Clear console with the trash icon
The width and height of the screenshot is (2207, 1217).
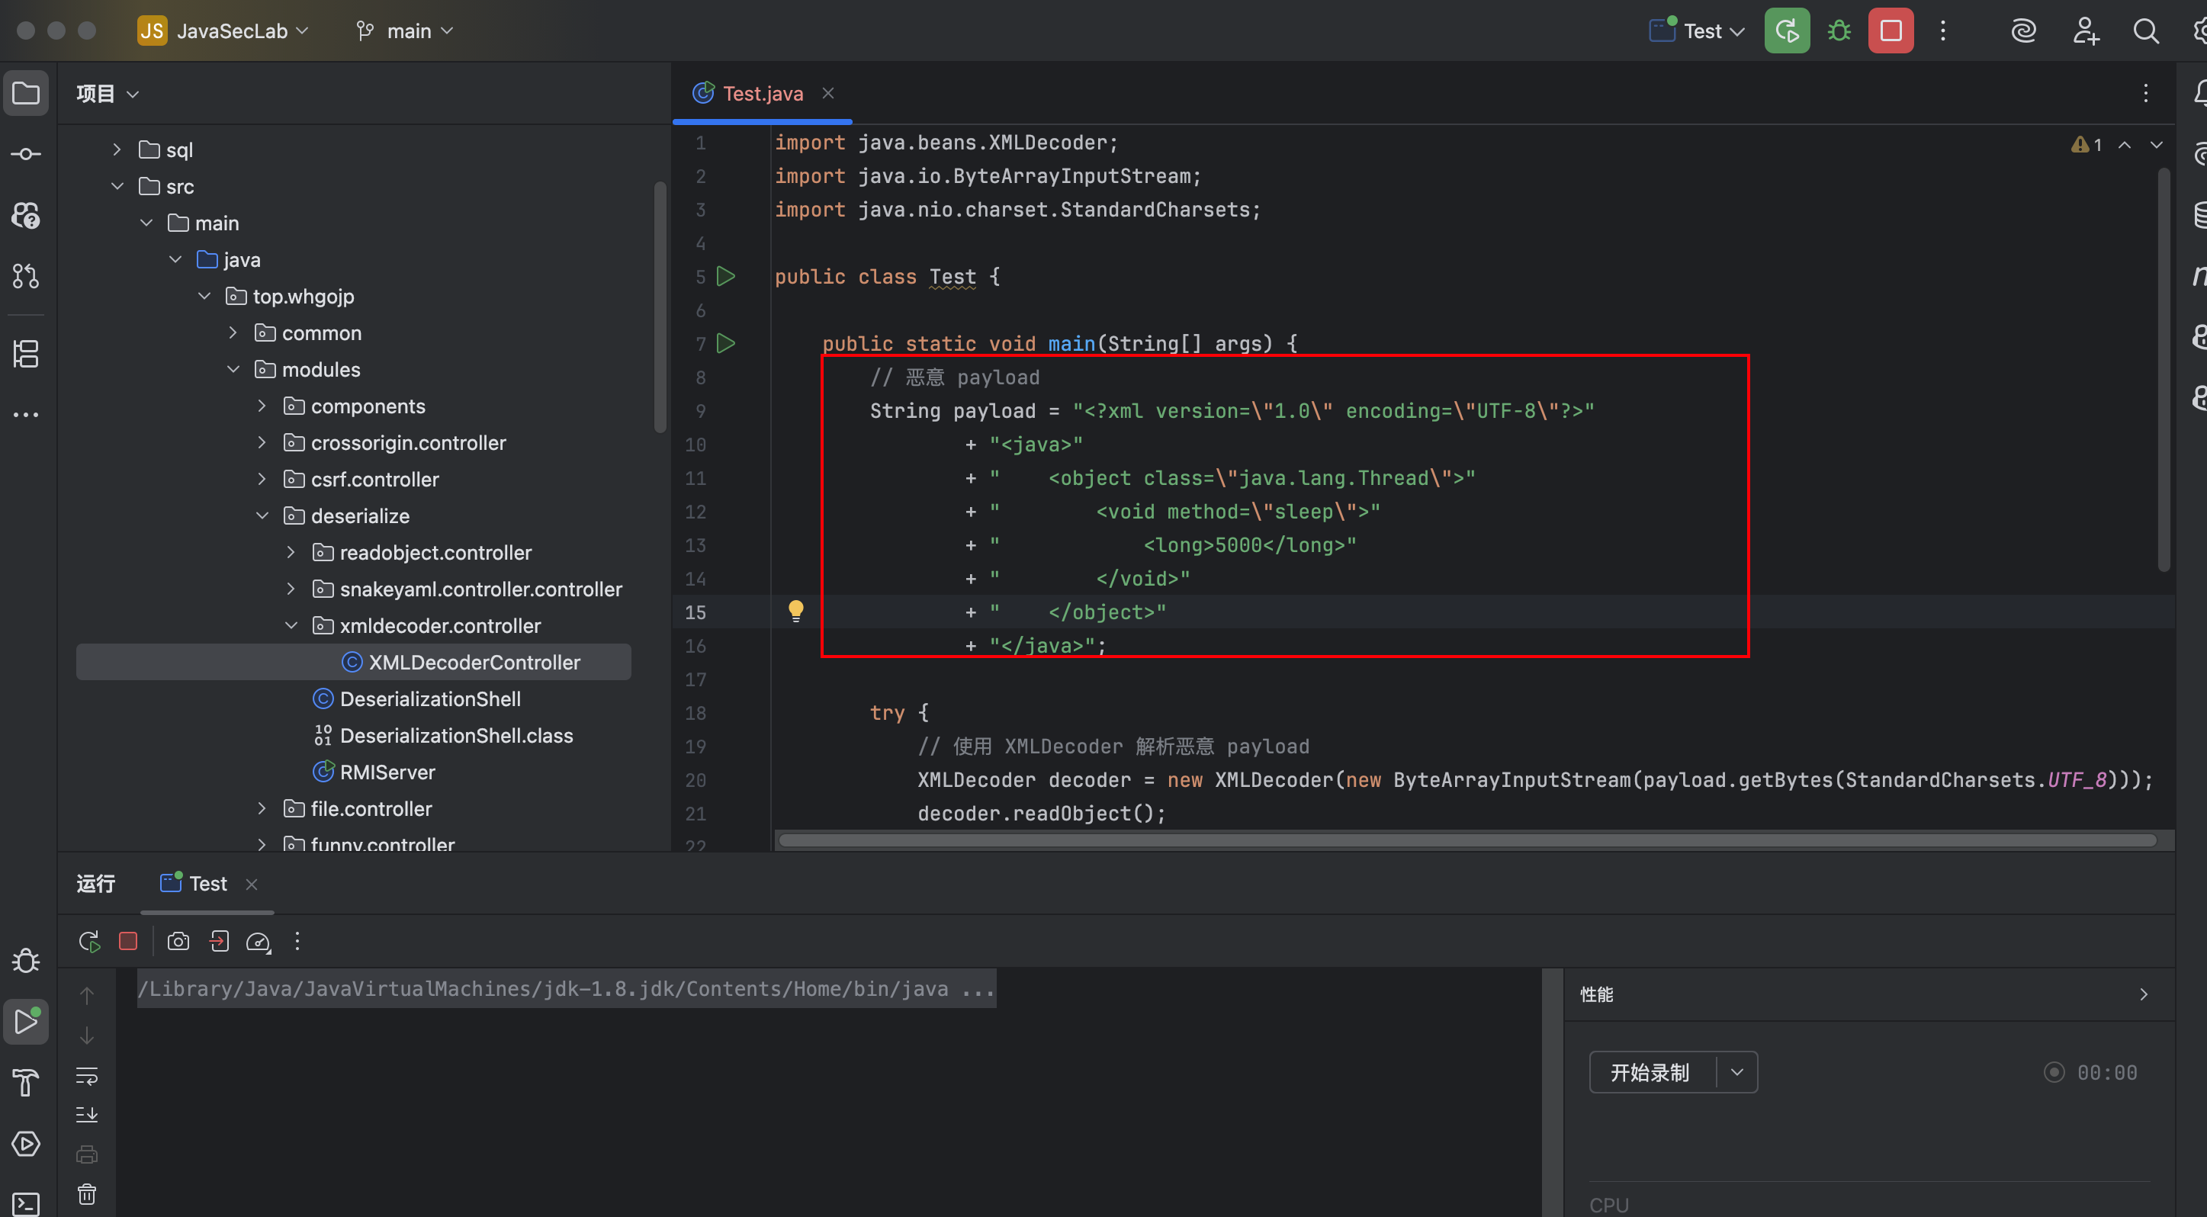(86, 1194)
